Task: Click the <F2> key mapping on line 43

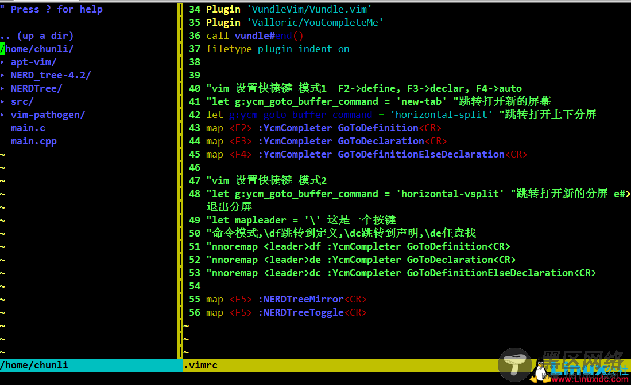Action: tap(241, 128)
